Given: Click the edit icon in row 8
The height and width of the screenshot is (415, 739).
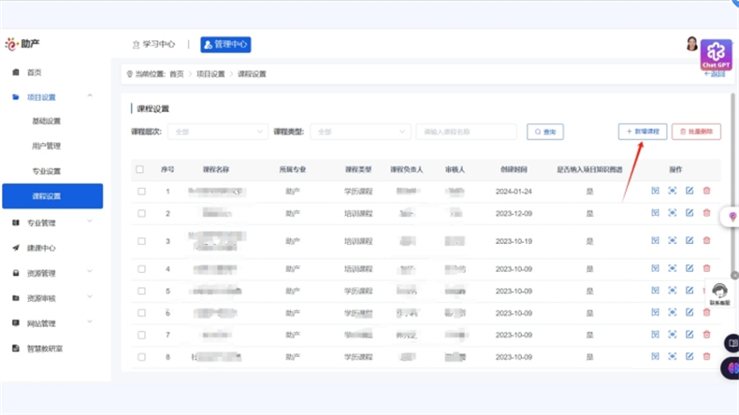Looking at the screenshot, I should click(x=689, y=356).
